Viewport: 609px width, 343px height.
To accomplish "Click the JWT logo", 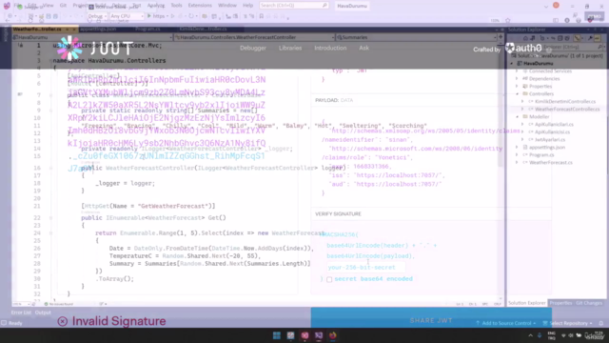I will [x=95, y=49].
